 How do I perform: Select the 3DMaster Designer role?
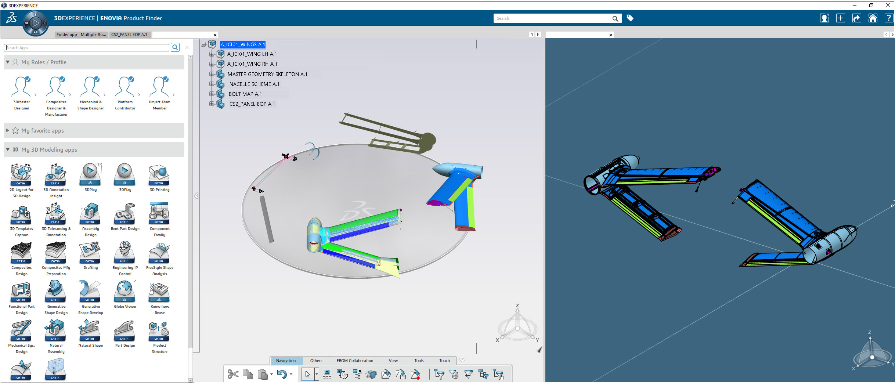22,94
